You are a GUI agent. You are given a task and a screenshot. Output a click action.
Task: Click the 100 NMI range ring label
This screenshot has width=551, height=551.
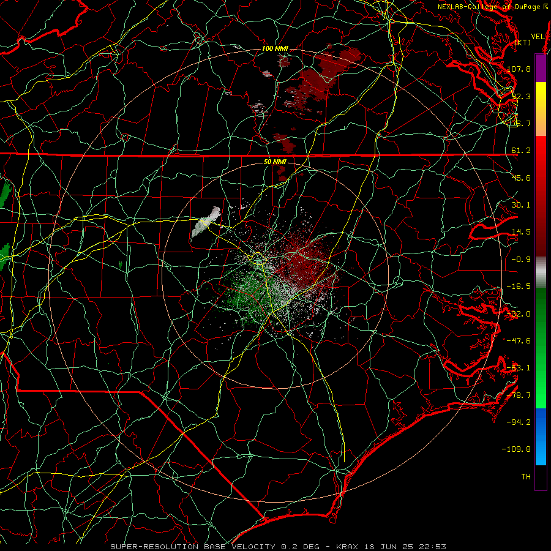pos(275,48)
